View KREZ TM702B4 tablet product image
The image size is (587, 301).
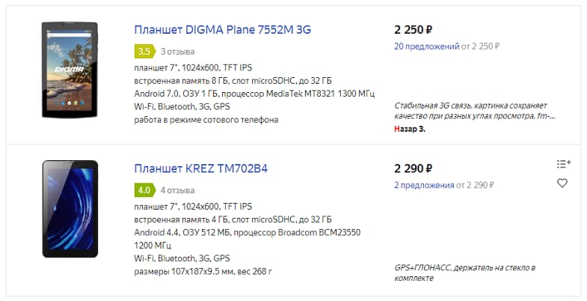pos(70,209)
